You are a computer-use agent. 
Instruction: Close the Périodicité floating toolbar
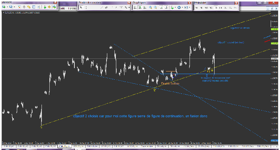click(236, 3)
